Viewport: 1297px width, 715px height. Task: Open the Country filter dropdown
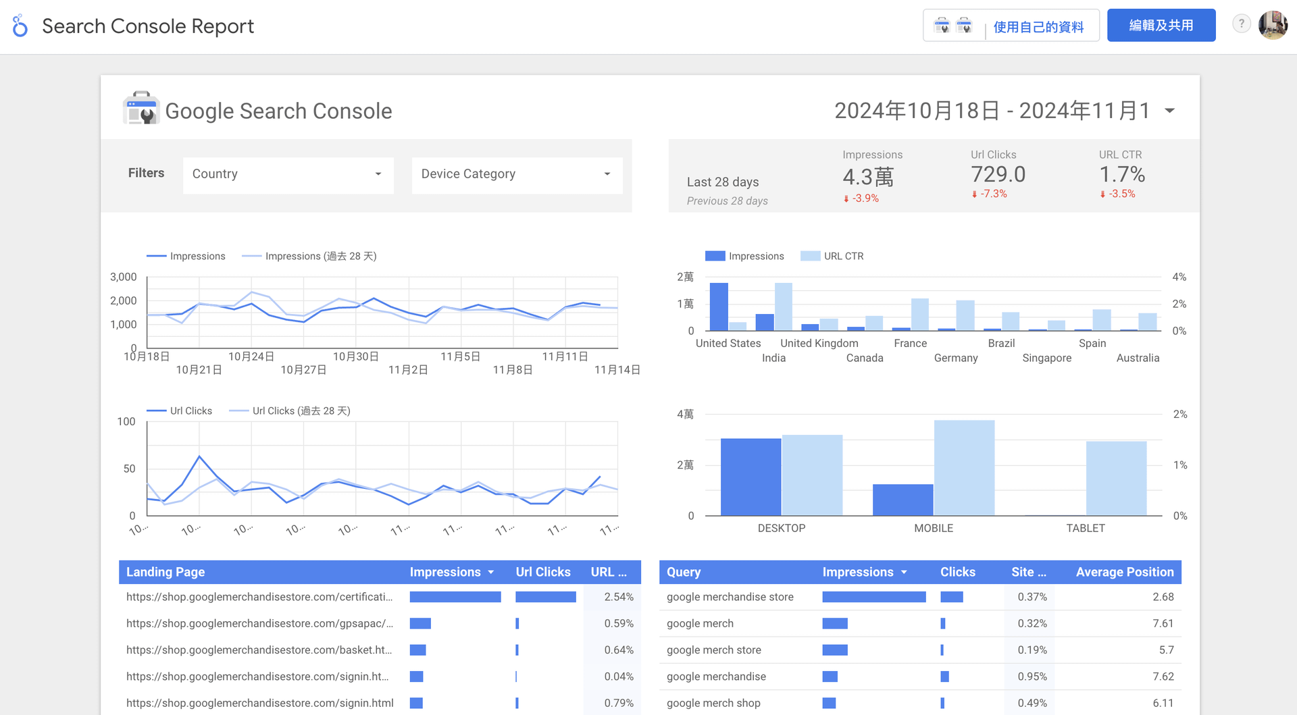[x=288, y=174]
